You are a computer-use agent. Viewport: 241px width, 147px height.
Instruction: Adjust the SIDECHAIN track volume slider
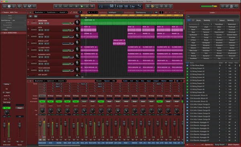click(x=68, y=23)
